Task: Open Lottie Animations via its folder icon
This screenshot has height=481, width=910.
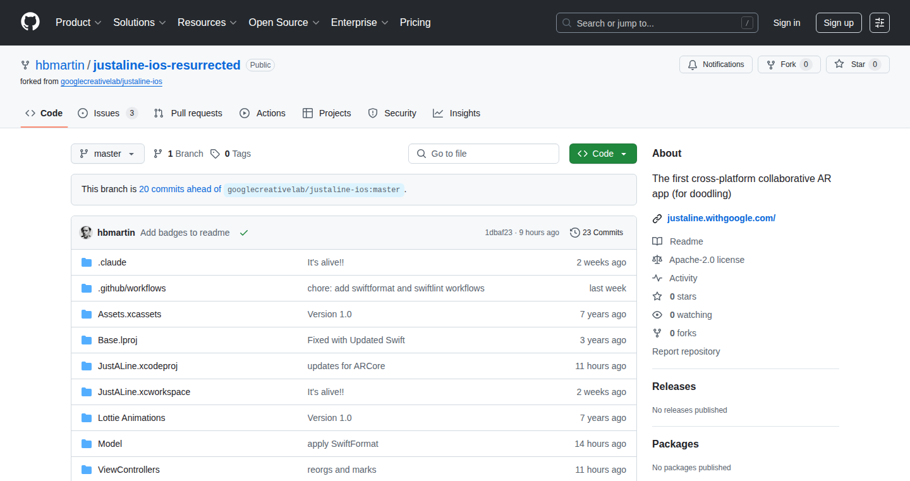Action: 87,418
